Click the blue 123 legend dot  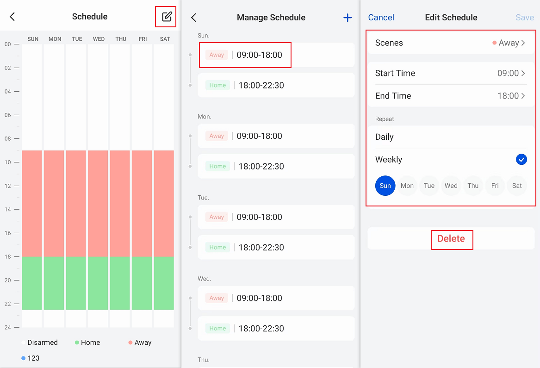(x=24, y=358)
